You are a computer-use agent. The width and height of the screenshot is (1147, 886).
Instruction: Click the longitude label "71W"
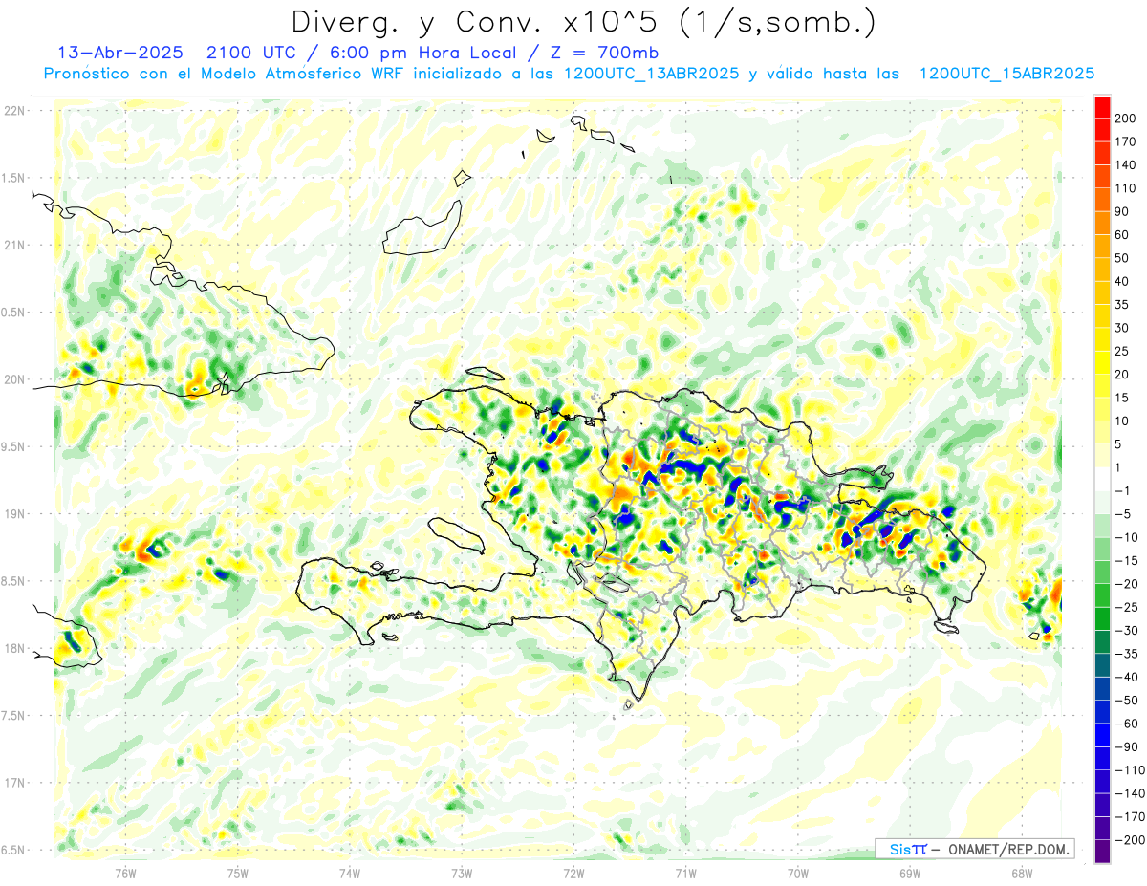[685, 873]
